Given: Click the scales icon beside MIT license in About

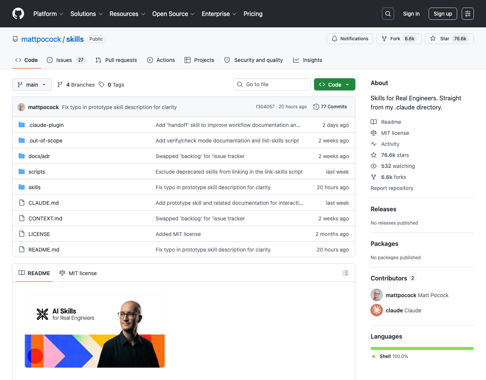Looking at the screenshot, I should click(374, 133).
